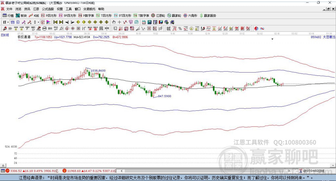The width and height of the screenshot is (336, 181).
Task: Jump to last bar icon
Action: (x=61, y=22)
